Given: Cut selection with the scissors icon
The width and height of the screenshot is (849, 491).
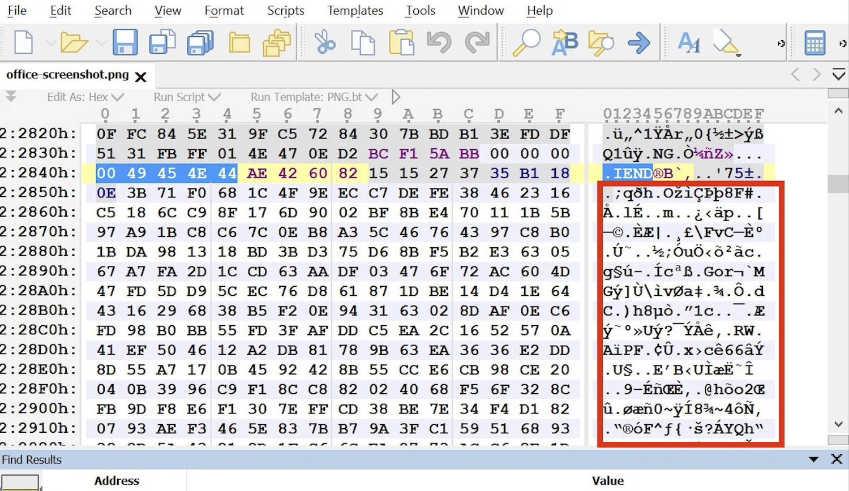Looking at the screenshot, I should [x=325, y=42].
